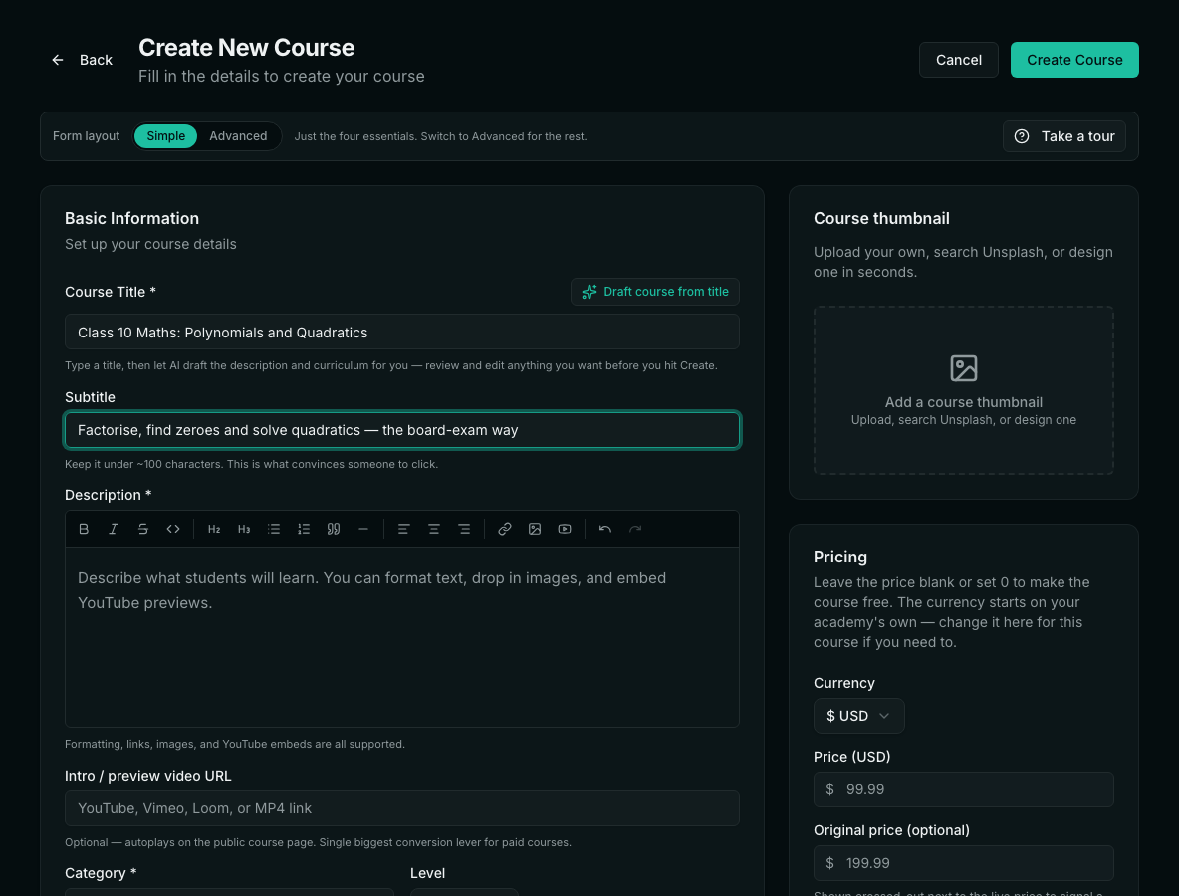Click Draft course from title
Screen dimensions: 1179x896
click(x=655, y=292)
